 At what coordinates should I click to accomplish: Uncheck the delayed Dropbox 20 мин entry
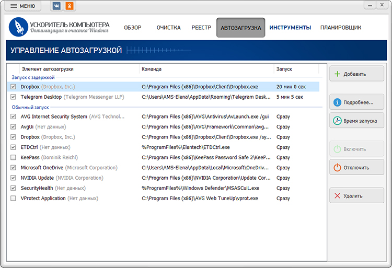click(13, 87)
